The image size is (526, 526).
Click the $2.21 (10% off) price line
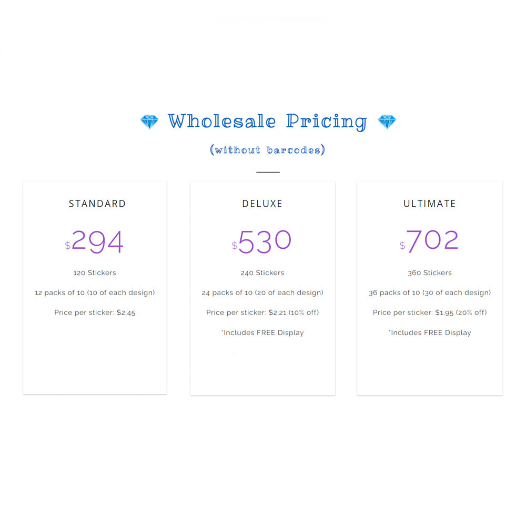(x=262, y=312)
